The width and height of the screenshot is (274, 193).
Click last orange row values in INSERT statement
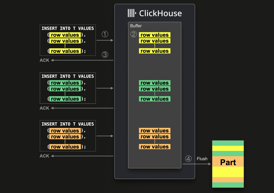[65, 147]
